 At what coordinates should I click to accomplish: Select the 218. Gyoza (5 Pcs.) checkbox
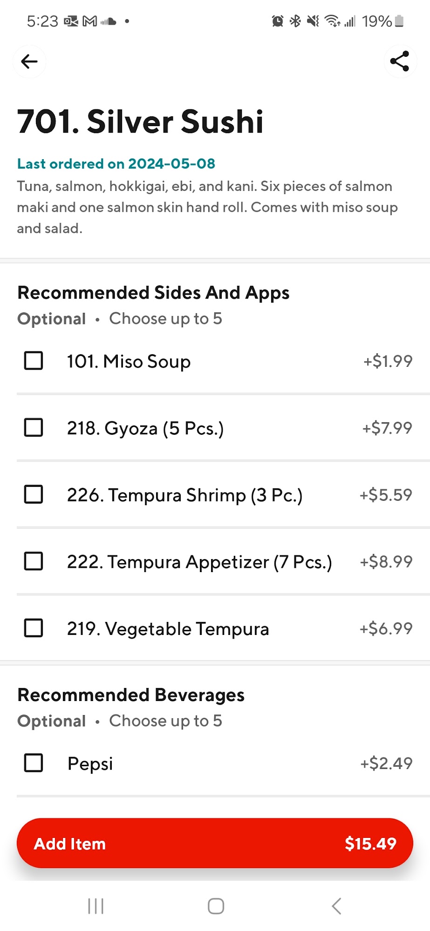coord(34,428)
